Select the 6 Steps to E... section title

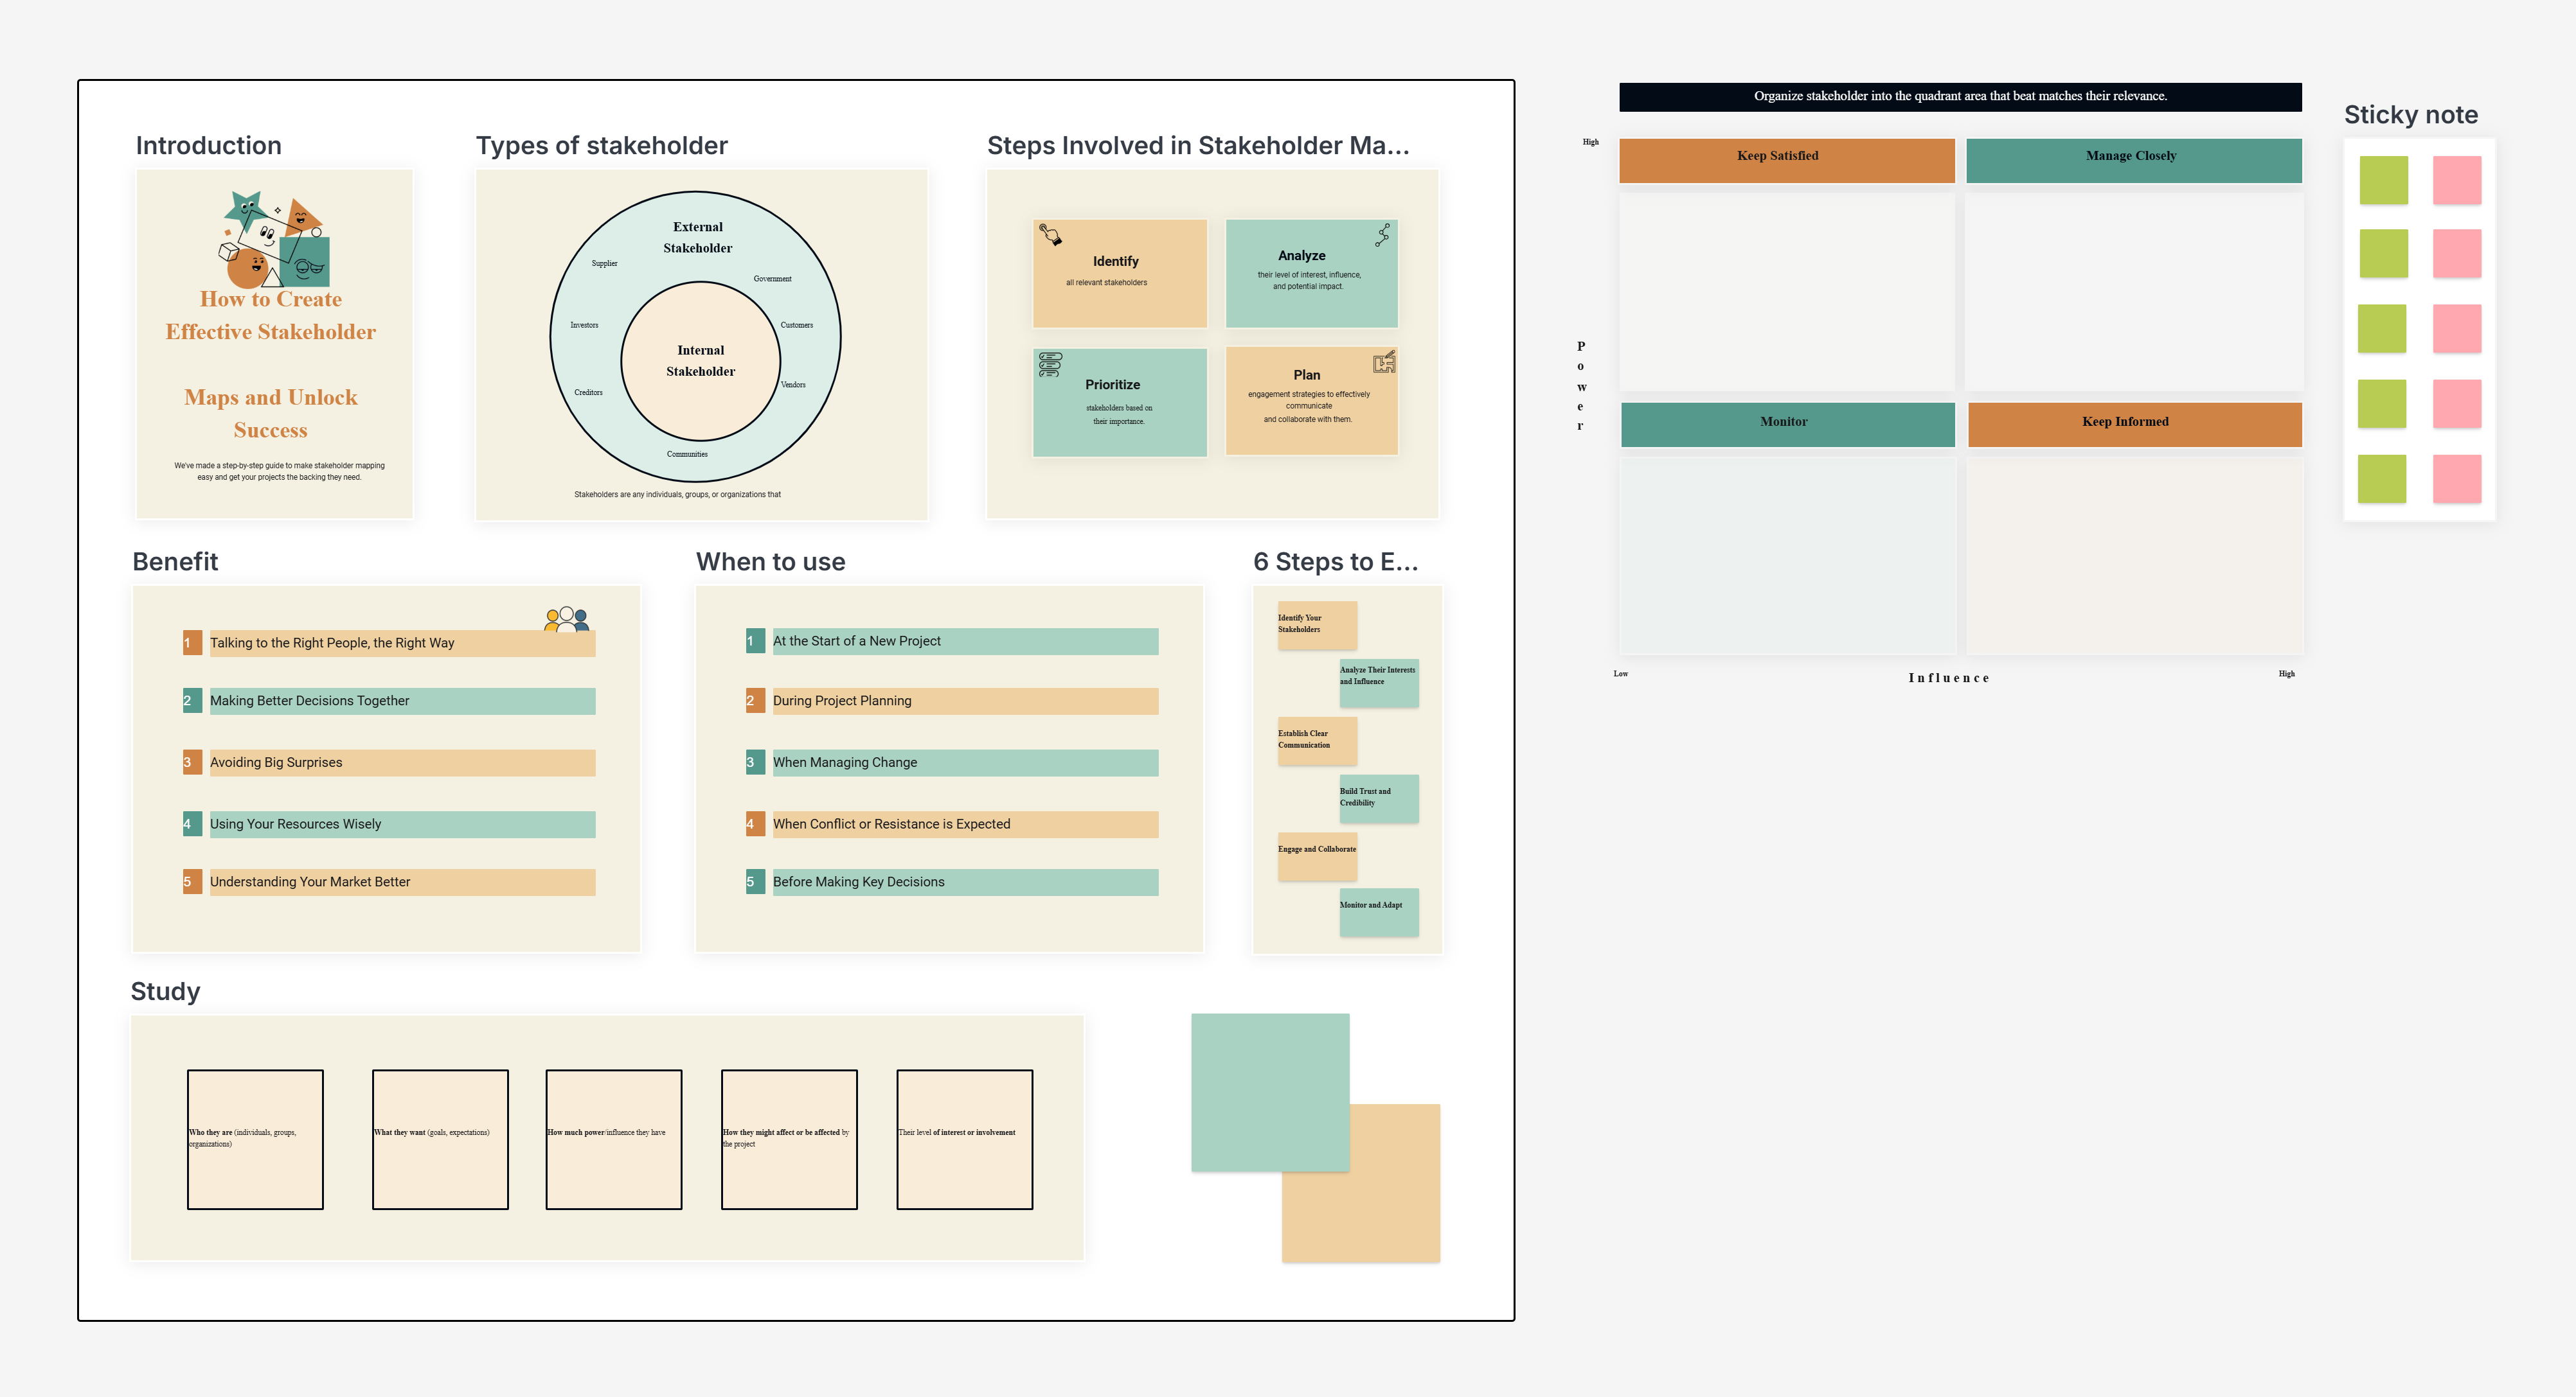[x=1335, y=561]
